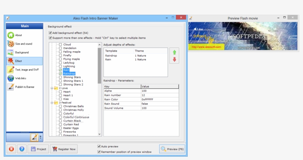Collapse the 2 Love tree node

pos(52,88)
